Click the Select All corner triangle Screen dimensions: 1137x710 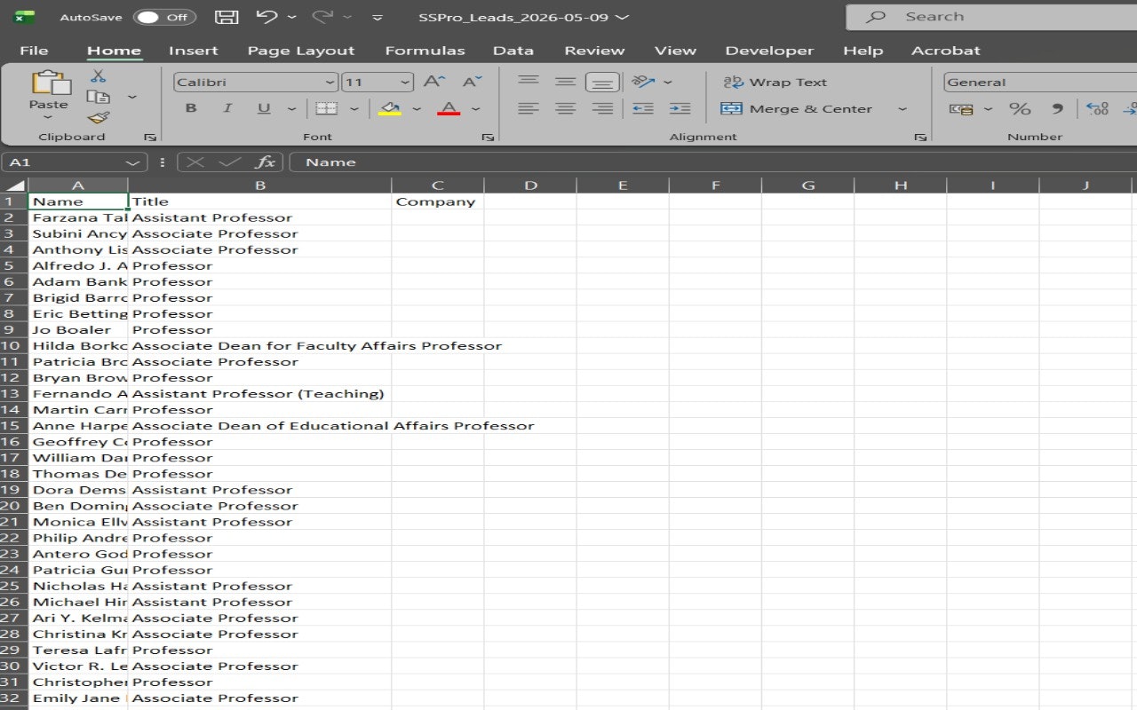tap(14, 185)
